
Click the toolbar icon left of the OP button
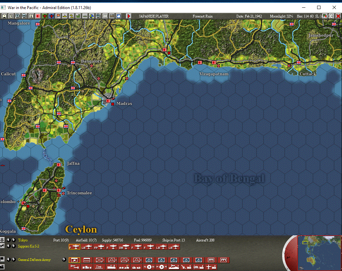coord(98,16)
